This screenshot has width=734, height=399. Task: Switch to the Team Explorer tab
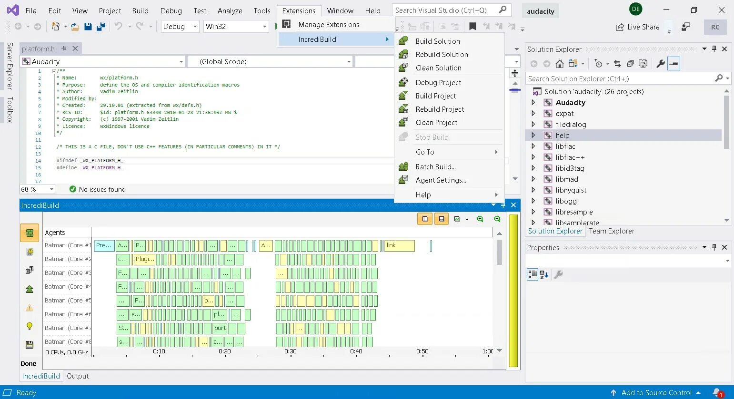click(x=612, y=231)
